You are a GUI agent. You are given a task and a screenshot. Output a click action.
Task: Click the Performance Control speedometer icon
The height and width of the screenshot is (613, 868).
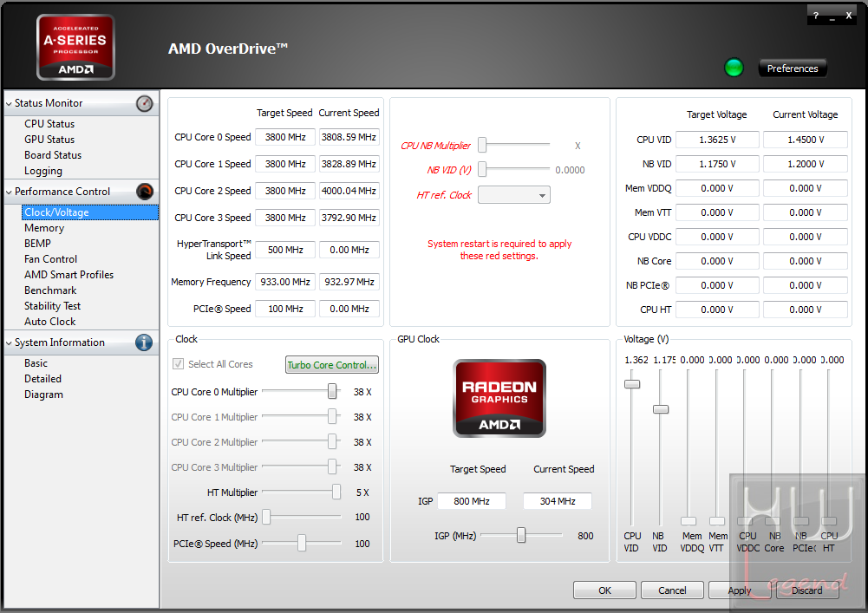145,192
